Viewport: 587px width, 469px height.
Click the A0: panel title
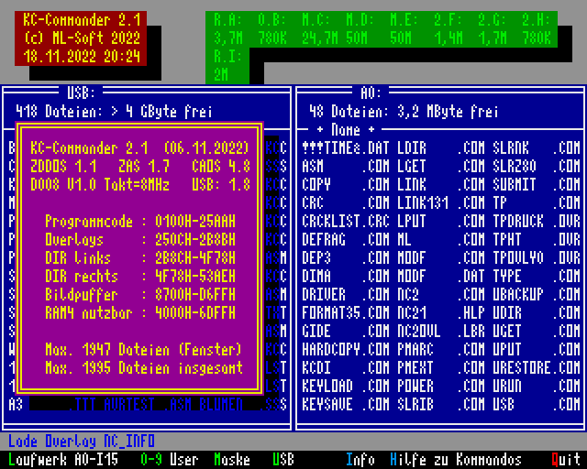[x=371, y=93]
